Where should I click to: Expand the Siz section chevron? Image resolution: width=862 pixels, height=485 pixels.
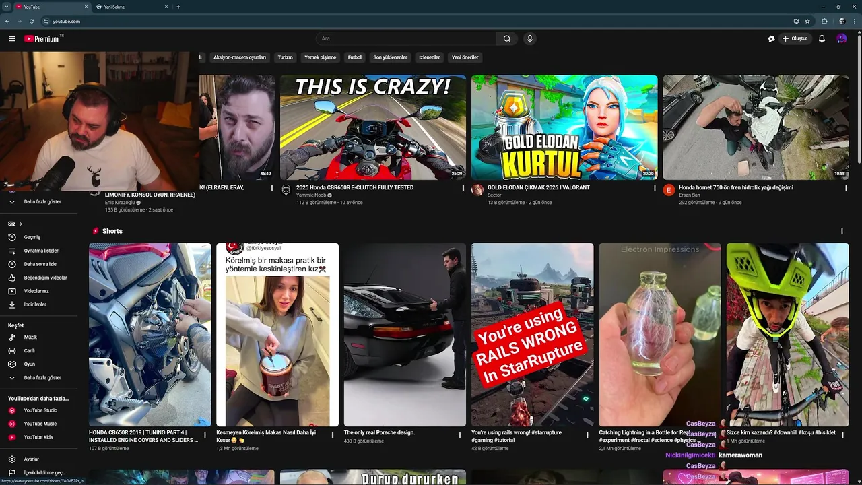(21, 224)
